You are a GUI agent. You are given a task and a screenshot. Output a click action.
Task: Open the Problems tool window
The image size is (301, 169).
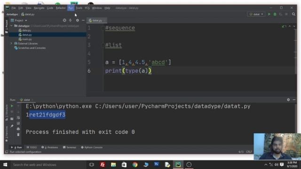pos(50,147)
